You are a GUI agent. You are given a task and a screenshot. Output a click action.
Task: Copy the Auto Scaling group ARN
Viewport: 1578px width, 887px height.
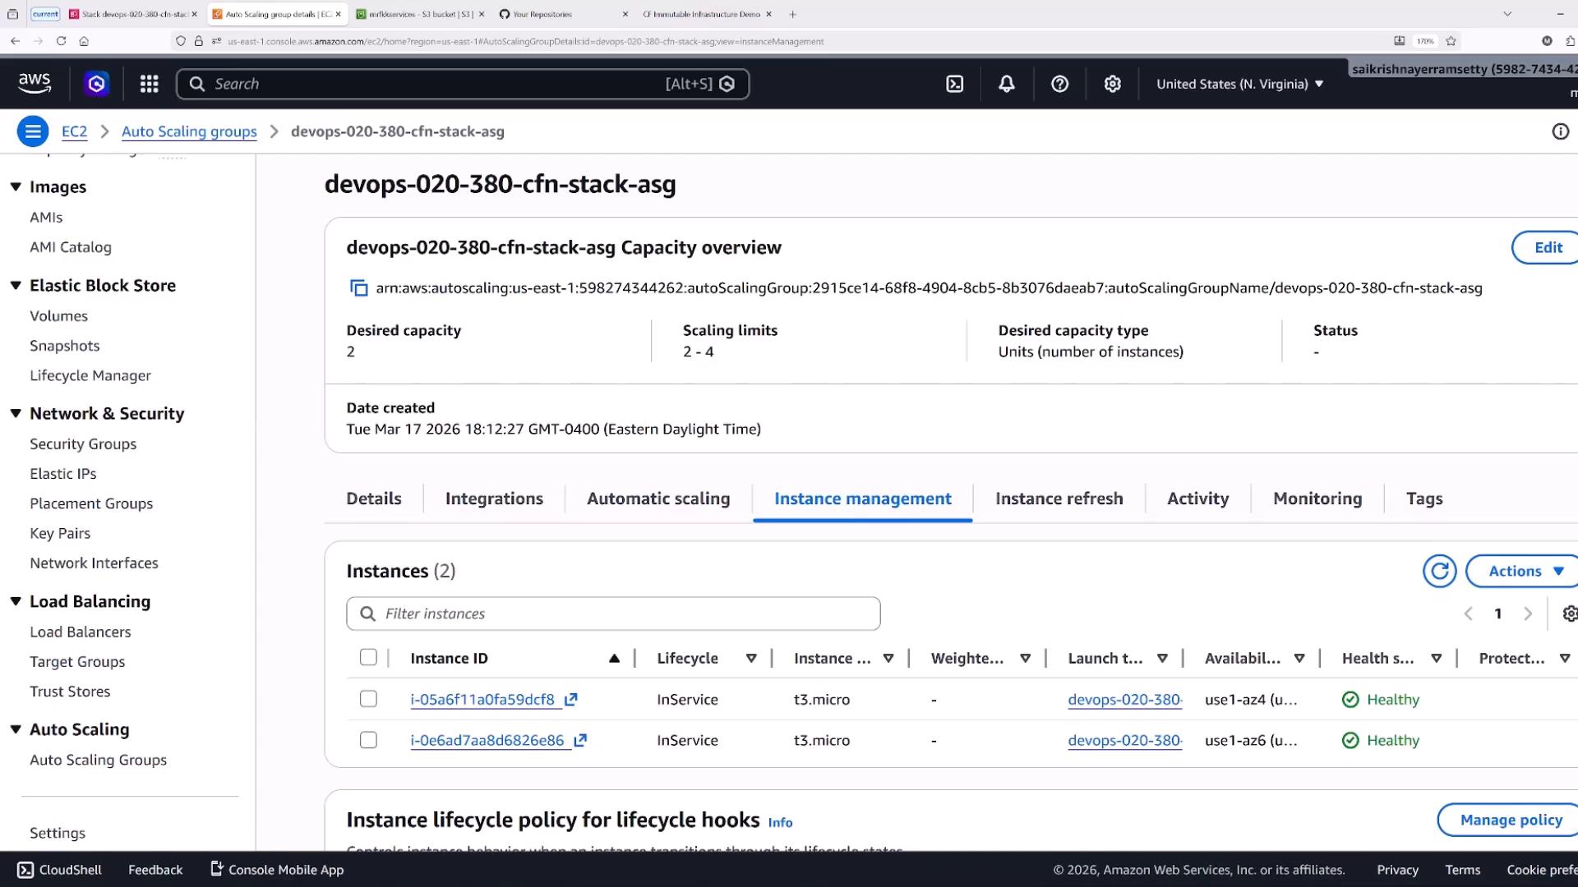(358, 288)
